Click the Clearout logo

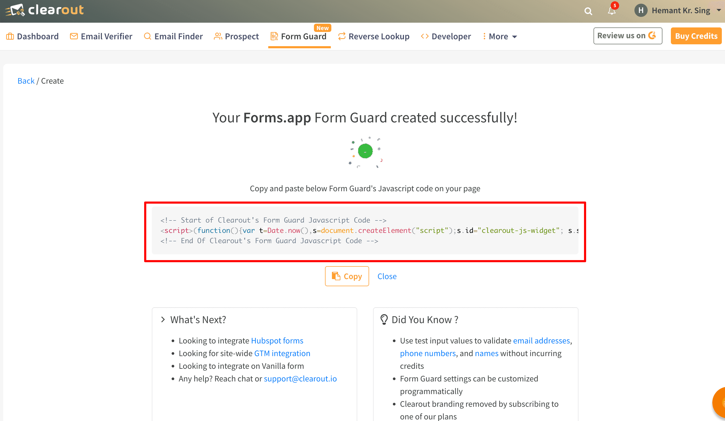click(45, 10)
